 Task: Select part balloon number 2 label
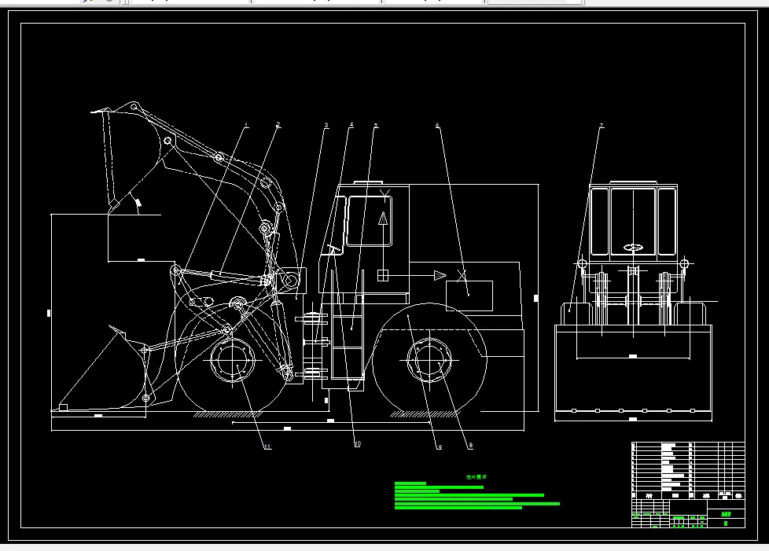pyautogui.click(x=278, y=125)
